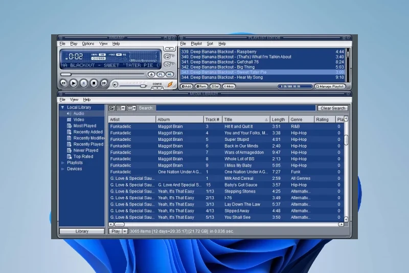Open dropdown arrow next to Play button
The image size is (409, 273).
125,231
